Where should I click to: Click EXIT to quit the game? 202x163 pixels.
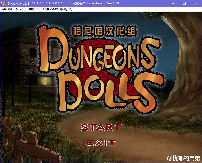100,143
